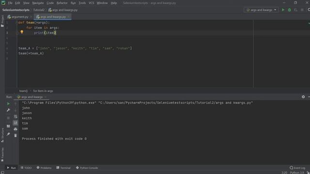This screenshot has width=310, height=174.
Task: Click the python.exe path link in console
Action: coord(59,103)
